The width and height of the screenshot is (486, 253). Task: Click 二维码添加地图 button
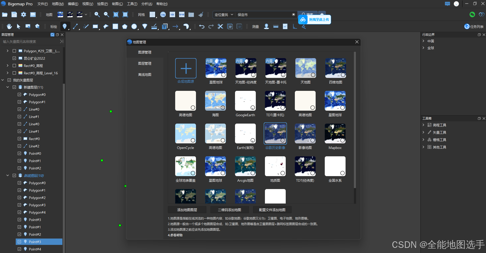click(x=230, y=210)
